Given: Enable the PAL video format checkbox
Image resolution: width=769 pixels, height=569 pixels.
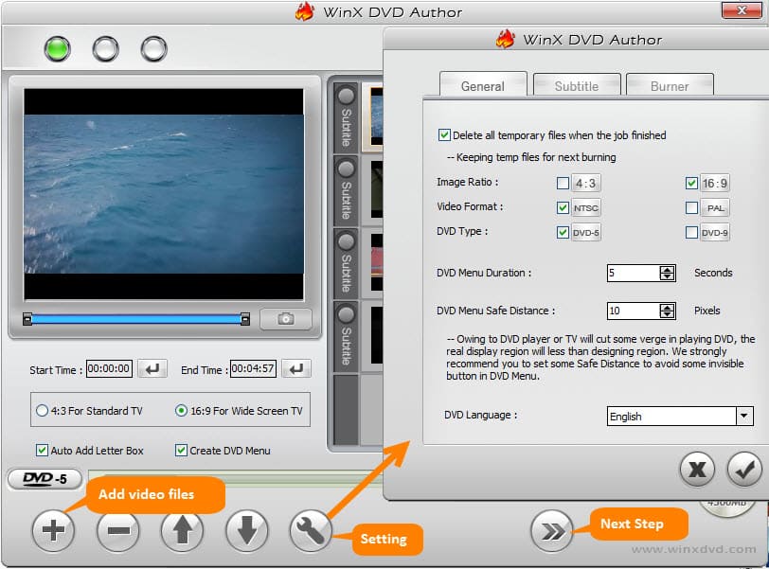Looking at the screenshot, I should (x=691, y=207).
